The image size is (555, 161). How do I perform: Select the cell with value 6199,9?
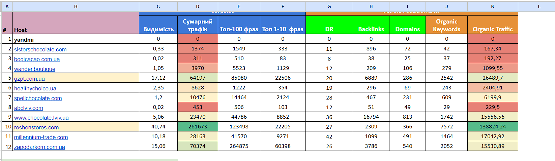pos(493,97)
